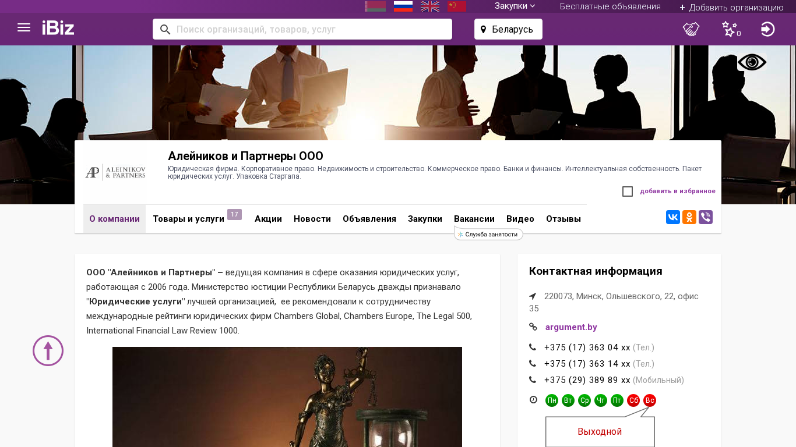The image size is (796, 447).
Task: Click mobile number +375 (29) 389 89 xx
Action: pos(587,380)
